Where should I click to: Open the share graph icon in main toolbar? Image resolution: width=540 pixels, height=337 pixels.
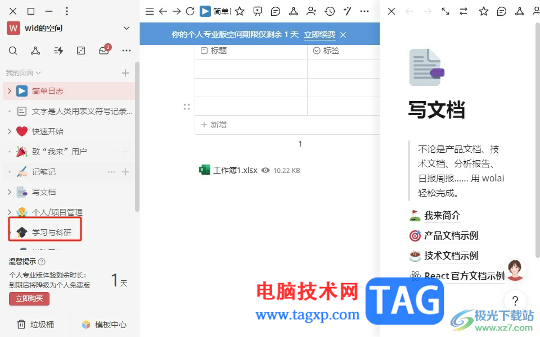pos(294,11)
